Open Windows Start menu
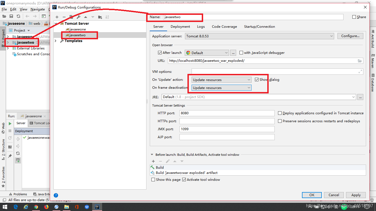376x211 pixels. [5, 207]
